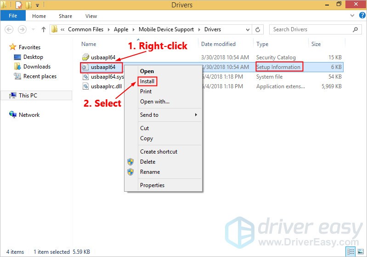This screenshot has width=367, height=257.
Task: Select the usbaaplrc.dll file icon
Action: point(85,86)
